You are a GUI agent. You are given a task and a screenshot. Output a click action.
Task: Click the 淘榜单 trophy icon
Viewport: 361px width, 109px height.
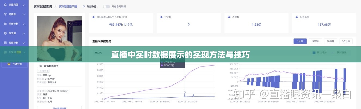click(5, 14)
